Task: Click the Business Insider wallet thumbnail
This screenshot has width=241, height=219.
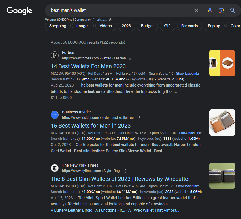Action: pyautogui.click(x=222, y=123)
